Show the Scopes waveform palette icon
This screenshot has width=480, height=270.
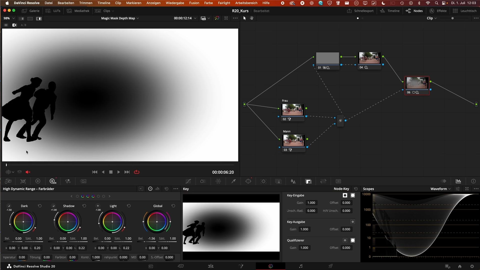[458, 181]
